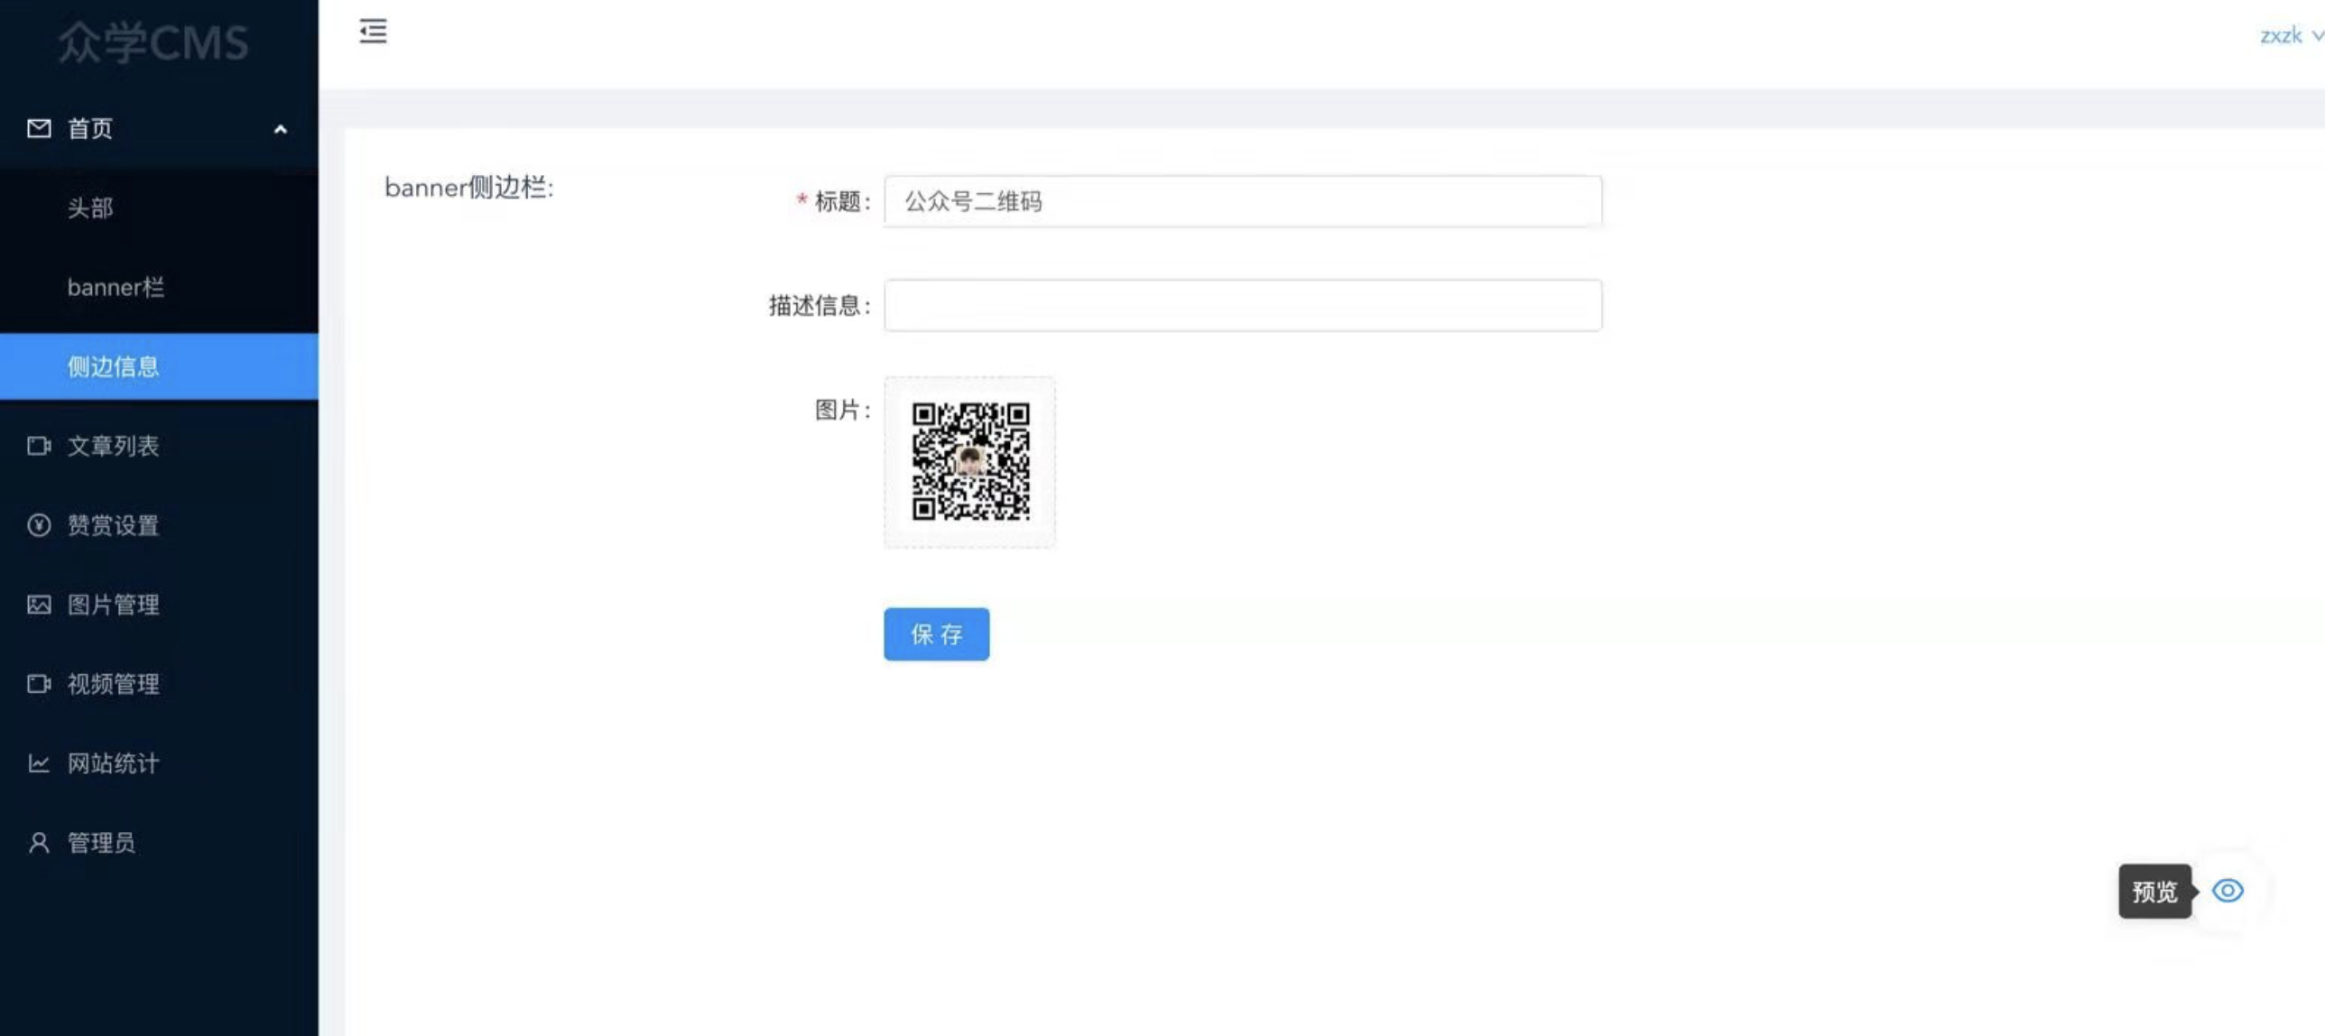The width and height of the screenshot is (2325, 1036).
Task: Collapse the 首页 submenu arrow
Action: pos(281,129)
